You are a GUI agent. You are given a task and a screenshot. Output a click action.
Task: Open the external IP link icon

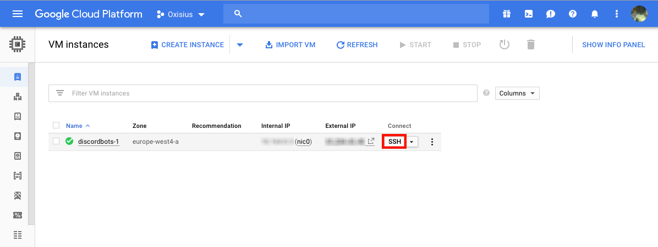tap(371, 142)
